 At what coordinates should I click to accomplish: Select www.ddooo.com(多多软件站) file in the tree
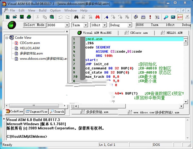coord(43,59)
